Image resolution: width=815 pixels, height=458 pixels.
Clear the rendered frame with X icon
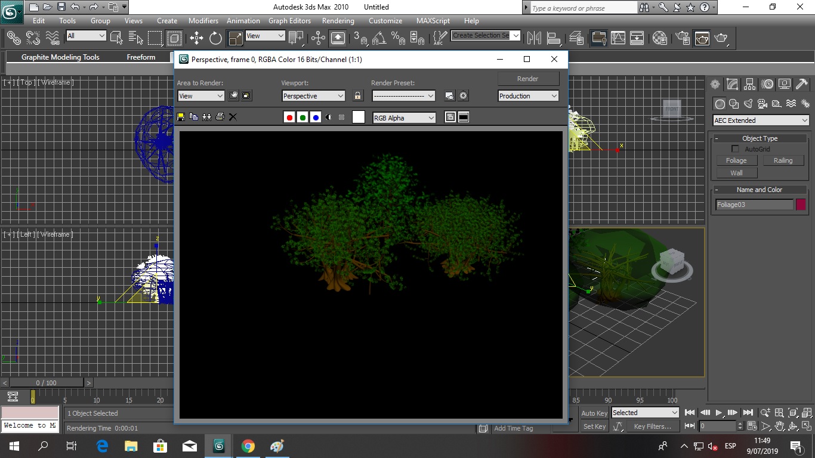pyautogui.click(x=233, y=117)
